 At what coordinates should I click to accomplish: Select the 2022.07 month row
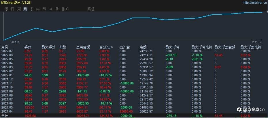tap(134, 51)
